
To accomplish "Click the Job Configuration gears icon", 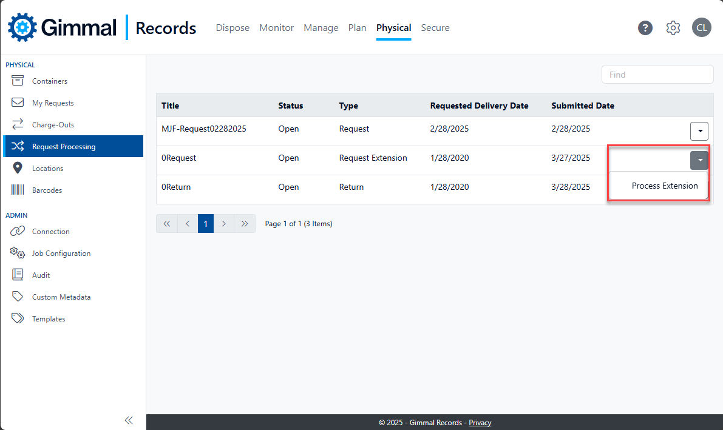I will click(18, 252).
